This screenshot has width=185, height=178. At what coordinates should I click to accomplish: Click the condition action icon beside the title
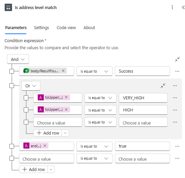[x=8, y=7]
